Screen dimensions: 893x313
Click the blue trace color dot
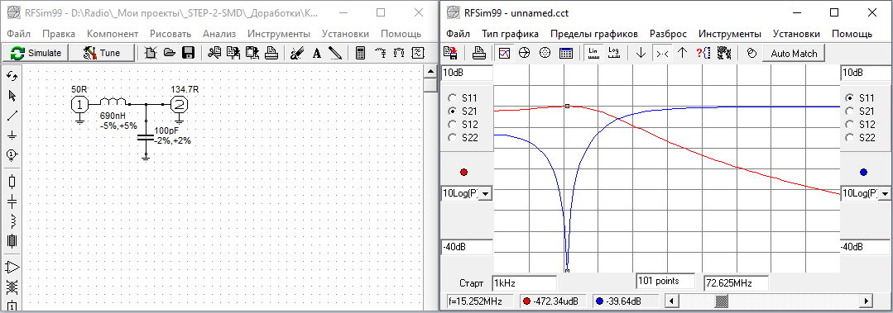coord(863,172)
